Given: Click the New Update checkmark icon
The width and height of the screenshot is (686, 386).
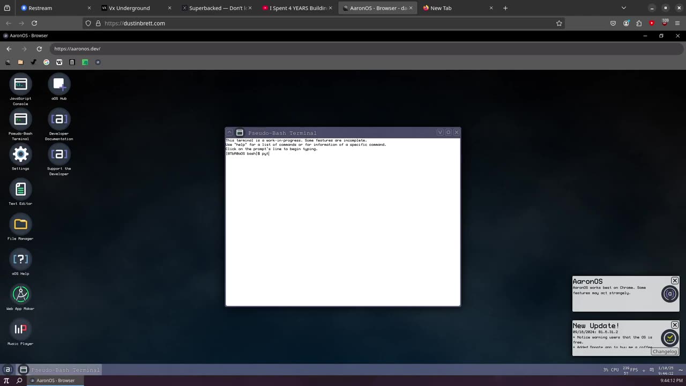Looking at the screenshot, I should click(x=669, y=338).
